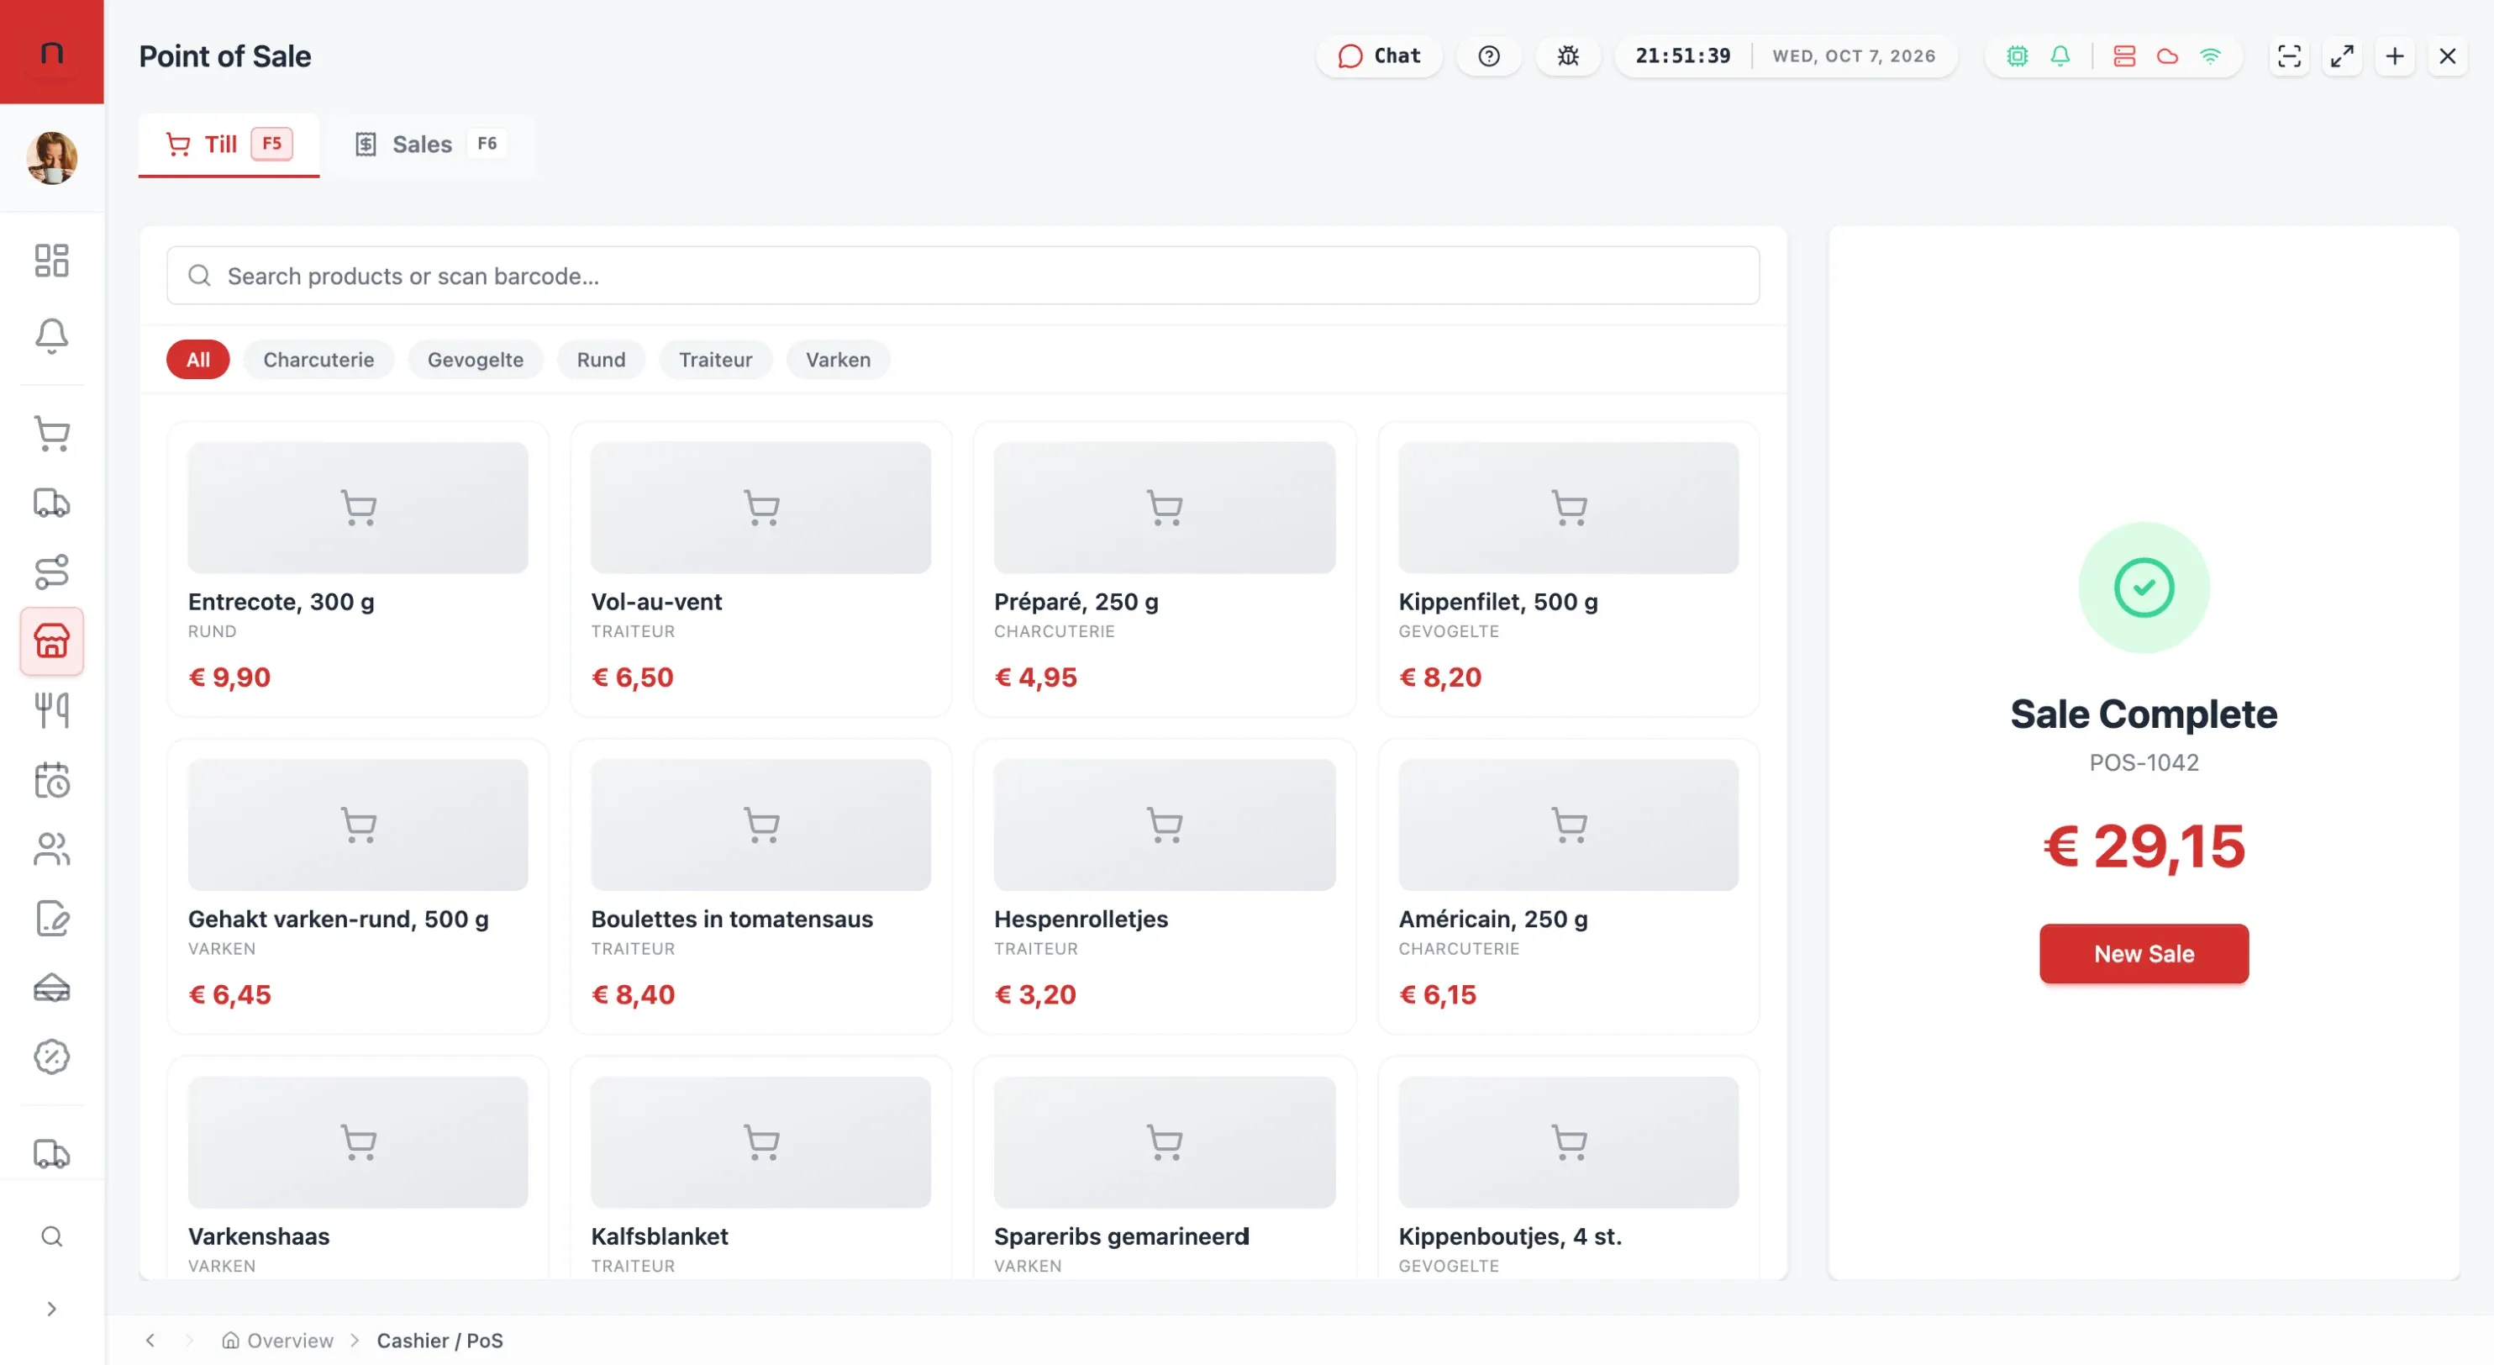2494x1365 pixels.
Task: Add Hespenrolletjes product card
Action: point(1164,887)
